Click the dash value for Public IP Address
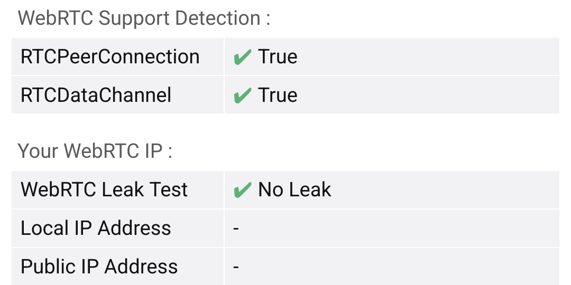Viewport: 571px width, 285px height. (236, 267)
